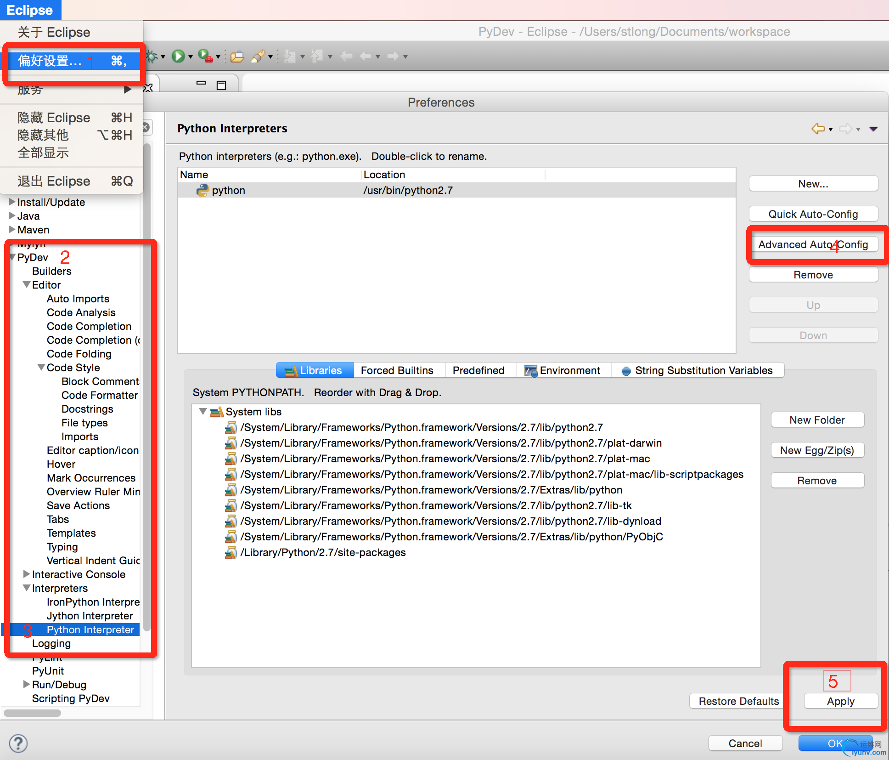This screenshot has width=889, height=760.
Task: Collapse the System libs tree node
Action: click(x=203, y=411)
